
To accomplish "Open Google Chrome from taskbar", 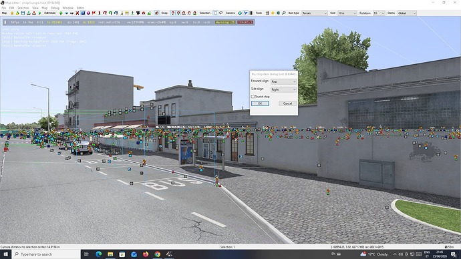I will point(157,254).
